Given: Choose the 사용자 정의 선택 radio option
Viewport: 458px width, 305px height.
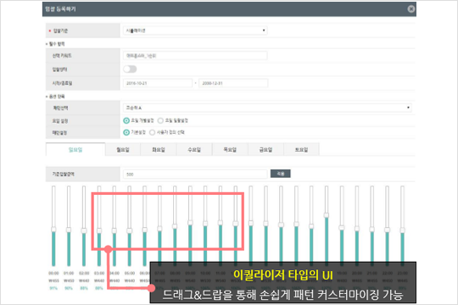Looking at the screenshot, I should point(152,132).
